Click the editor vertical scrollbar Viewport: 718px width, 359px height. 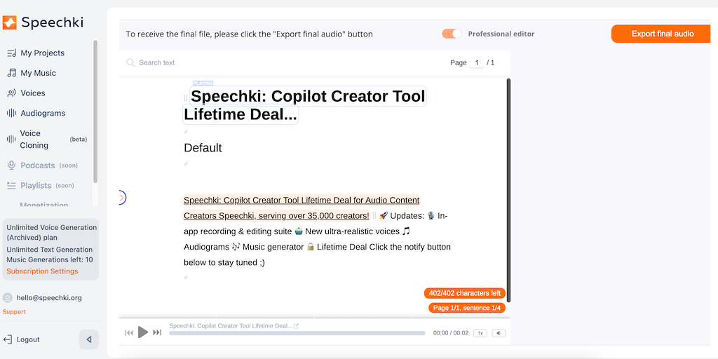point(508,190)
